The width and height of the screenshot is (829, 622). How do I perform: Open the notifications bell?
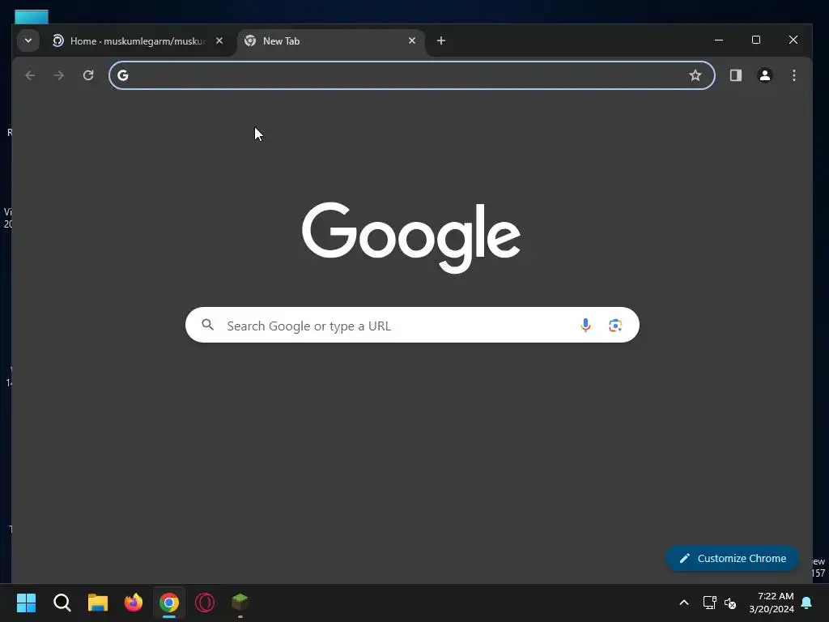[807, 603]
